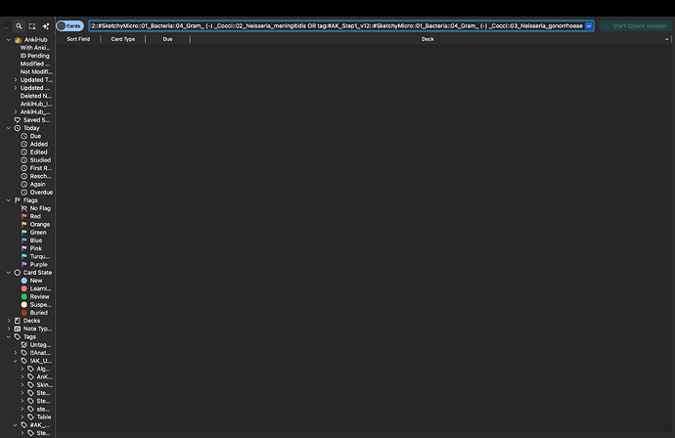Sort by the Due column header
Screen dimensions: 675x438
[x=167, y=39]
